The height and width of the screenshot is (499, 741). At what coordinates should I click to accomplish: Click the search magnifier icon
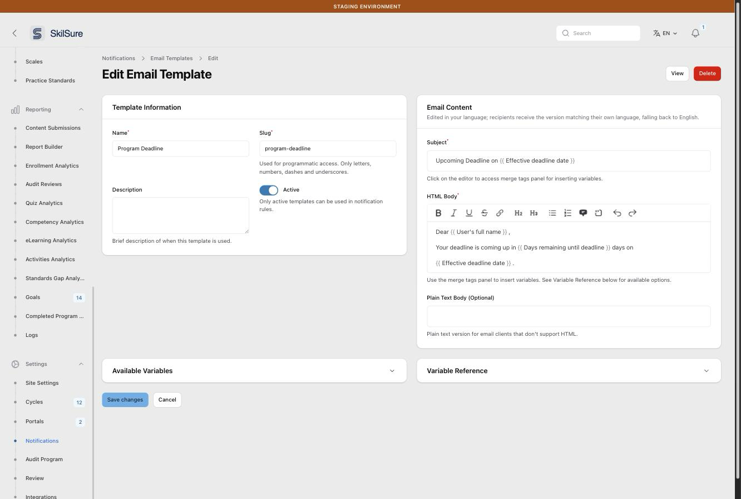tap(566, 33)
